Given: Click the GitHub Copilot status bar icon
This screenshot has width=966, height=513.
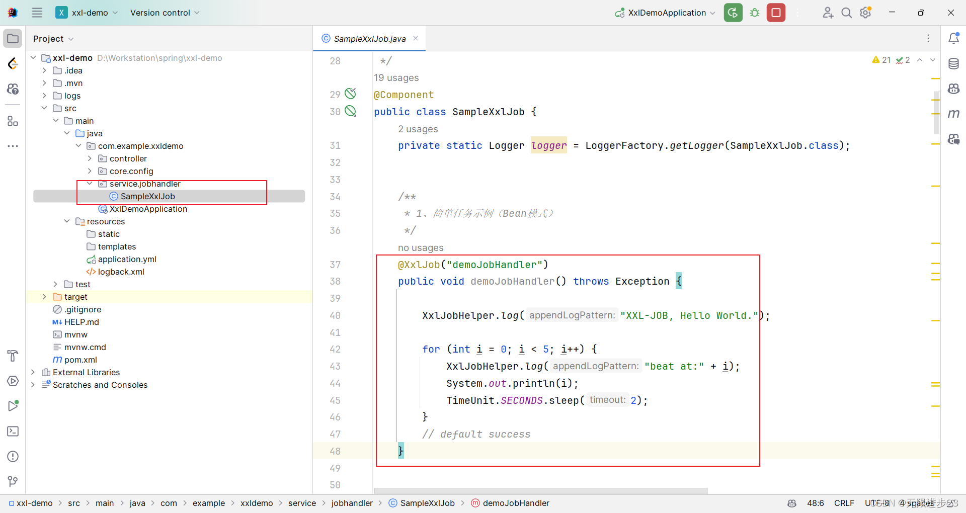Looking at the screenshot, I should (x=791, y=503).
